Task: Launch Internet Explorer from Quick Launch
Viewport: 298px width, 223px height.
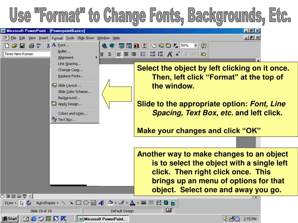Action: [34, 219]
